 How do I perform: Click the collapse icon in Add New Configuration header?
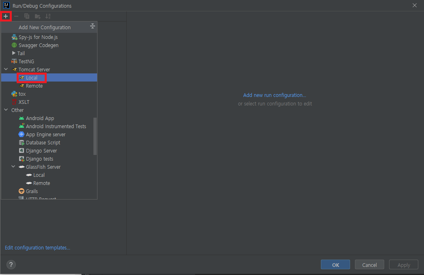[93, 26]
